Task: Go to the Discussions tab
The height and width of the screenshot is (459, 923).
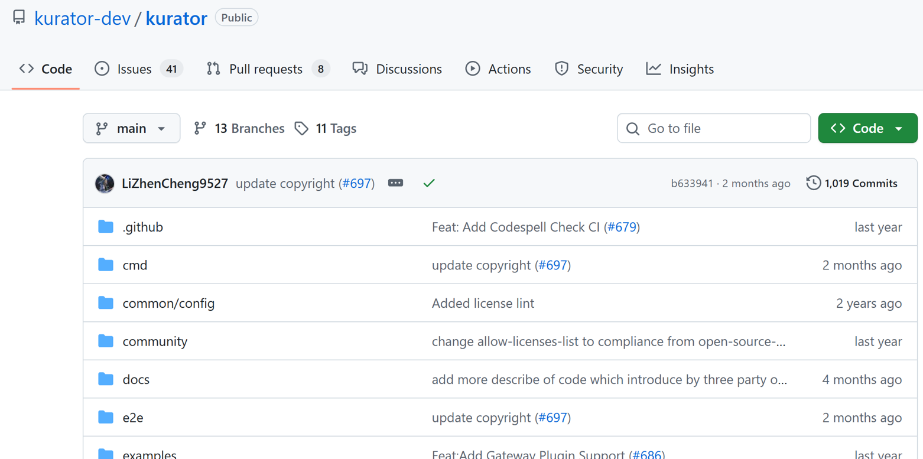Action: (397, 69)
